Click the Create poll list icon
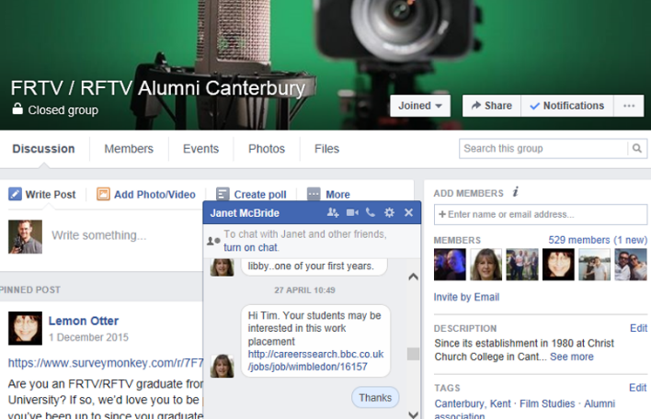 click(x=223, y=194)
